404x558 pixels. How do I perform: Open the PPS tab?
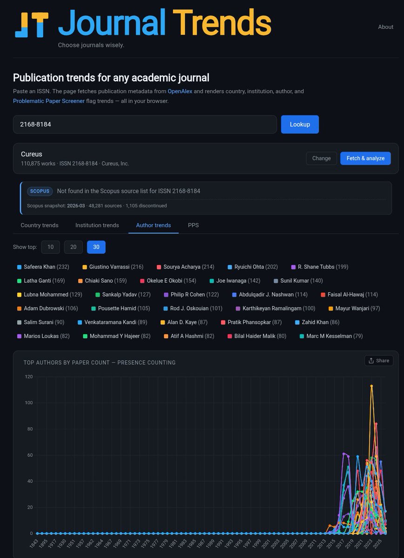point(193,225)
